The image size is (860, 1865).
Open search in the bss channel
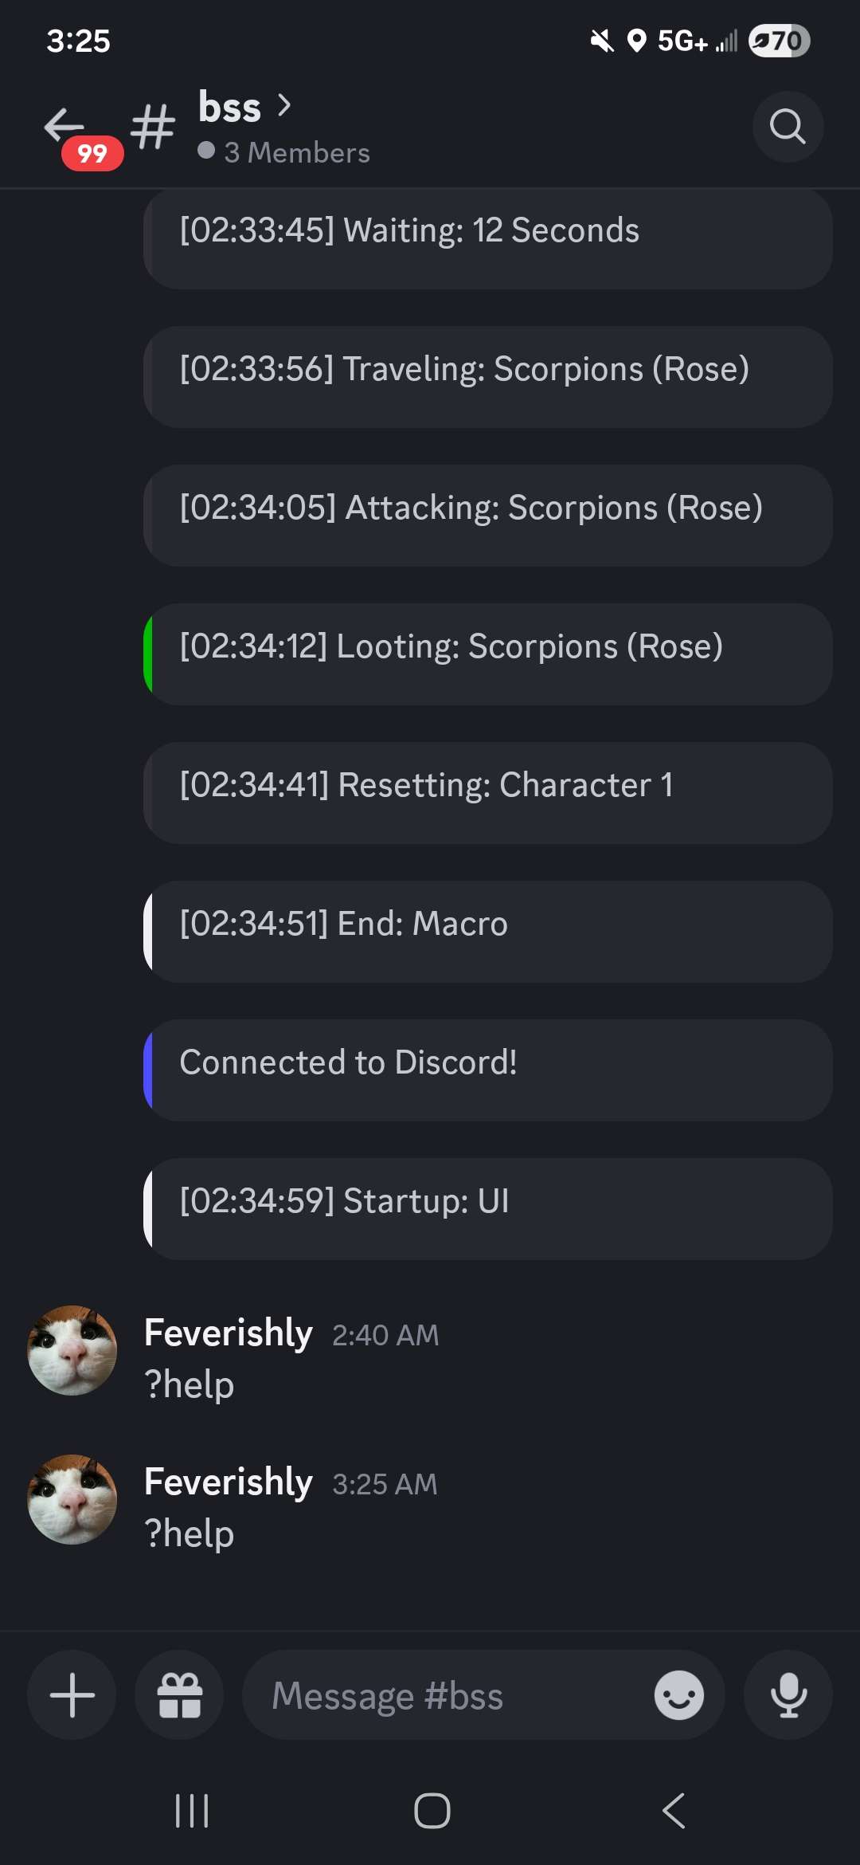(x=788, y=127)
